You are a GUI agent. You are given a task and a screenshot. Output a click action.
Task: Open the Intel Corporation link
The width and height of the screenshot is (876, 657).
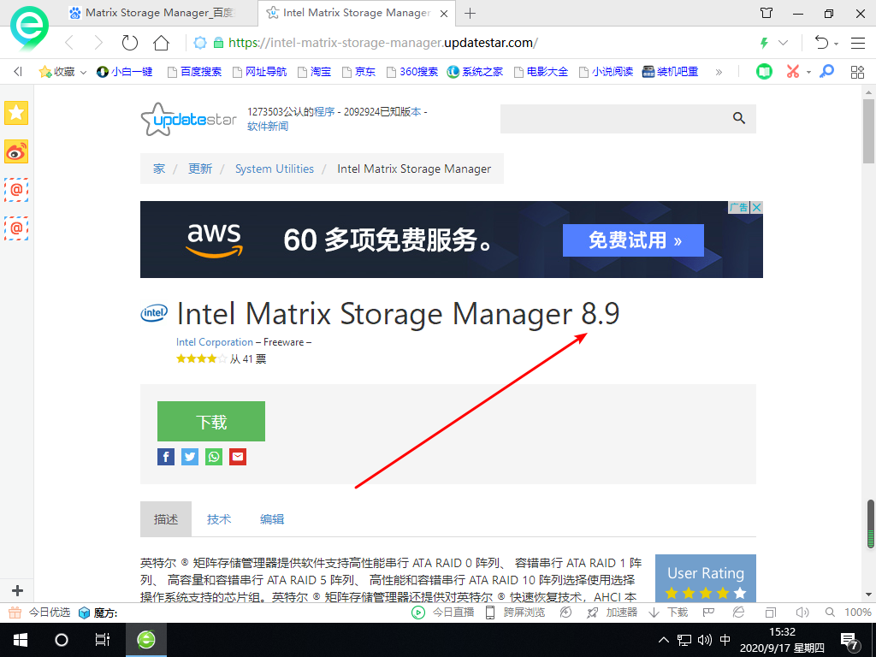tap(214, 341)
